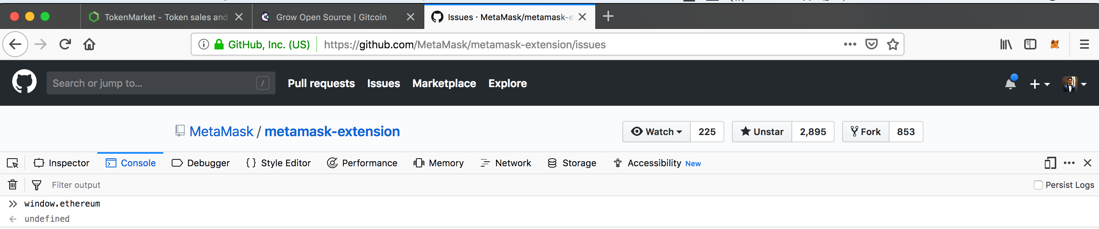The height and width of the screenshot is (229, 1099).
Task: Save the page to Pocket
Action: pos(872,44)
